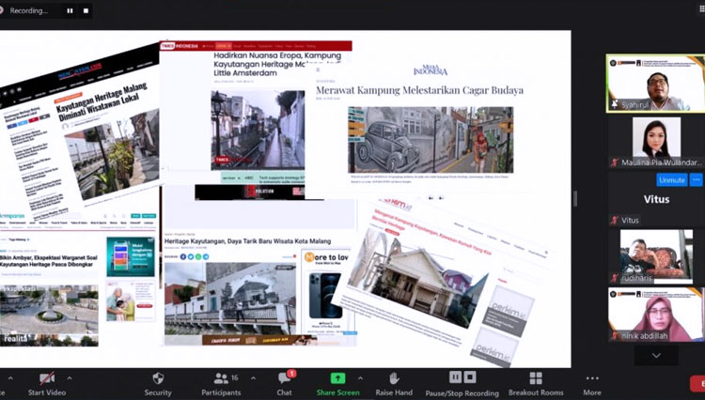Raise Hand in the meeting
This screenshot has width=705, height=400.
[394, 384]
